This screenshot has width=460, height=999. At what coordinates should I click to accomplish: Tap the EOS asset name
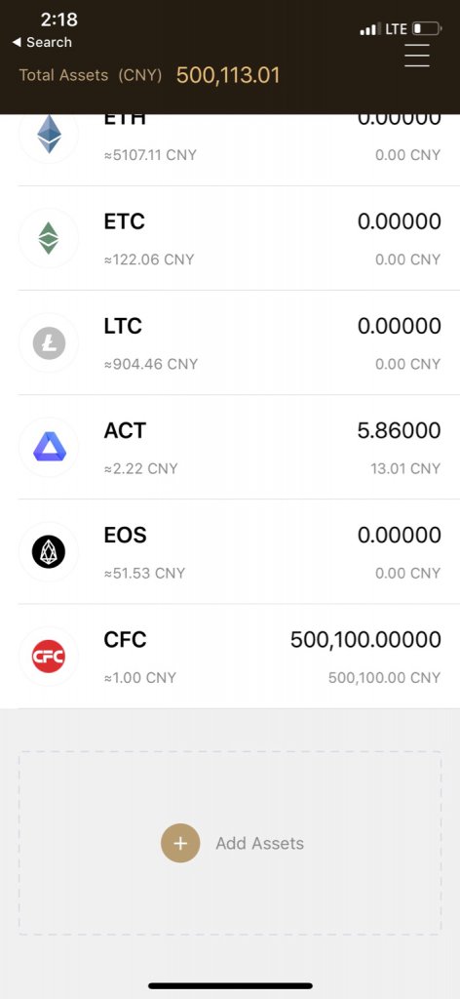click(x=125, y=535)
